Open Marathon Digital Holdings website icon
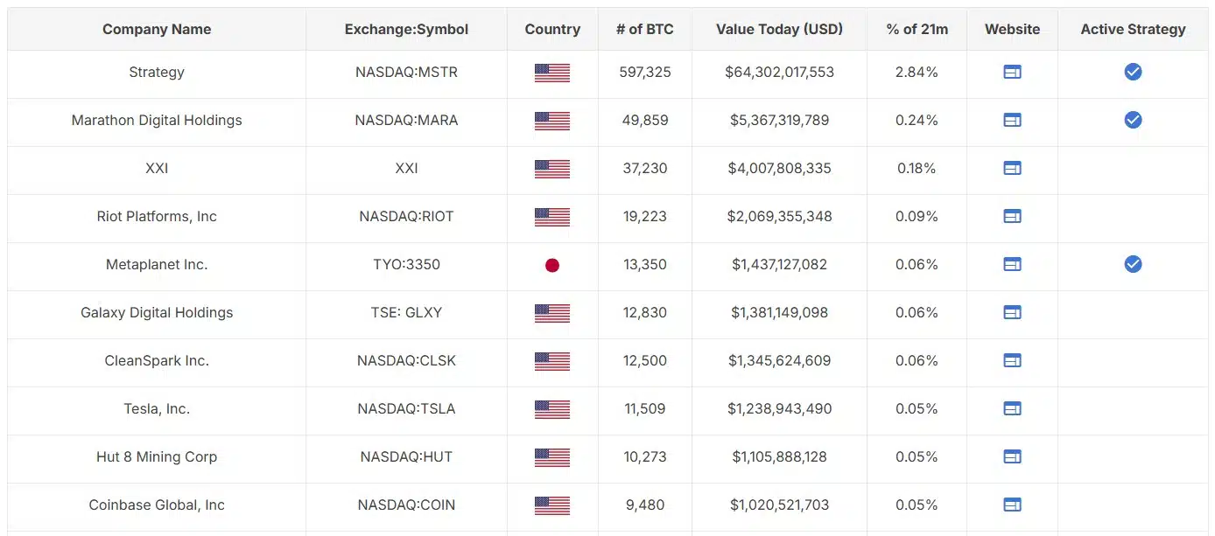 1012,120
